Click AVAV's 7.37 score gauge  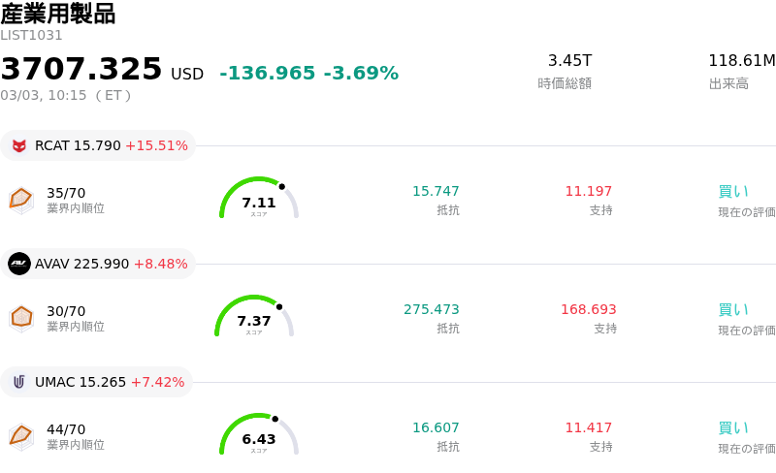click(254, 317)
